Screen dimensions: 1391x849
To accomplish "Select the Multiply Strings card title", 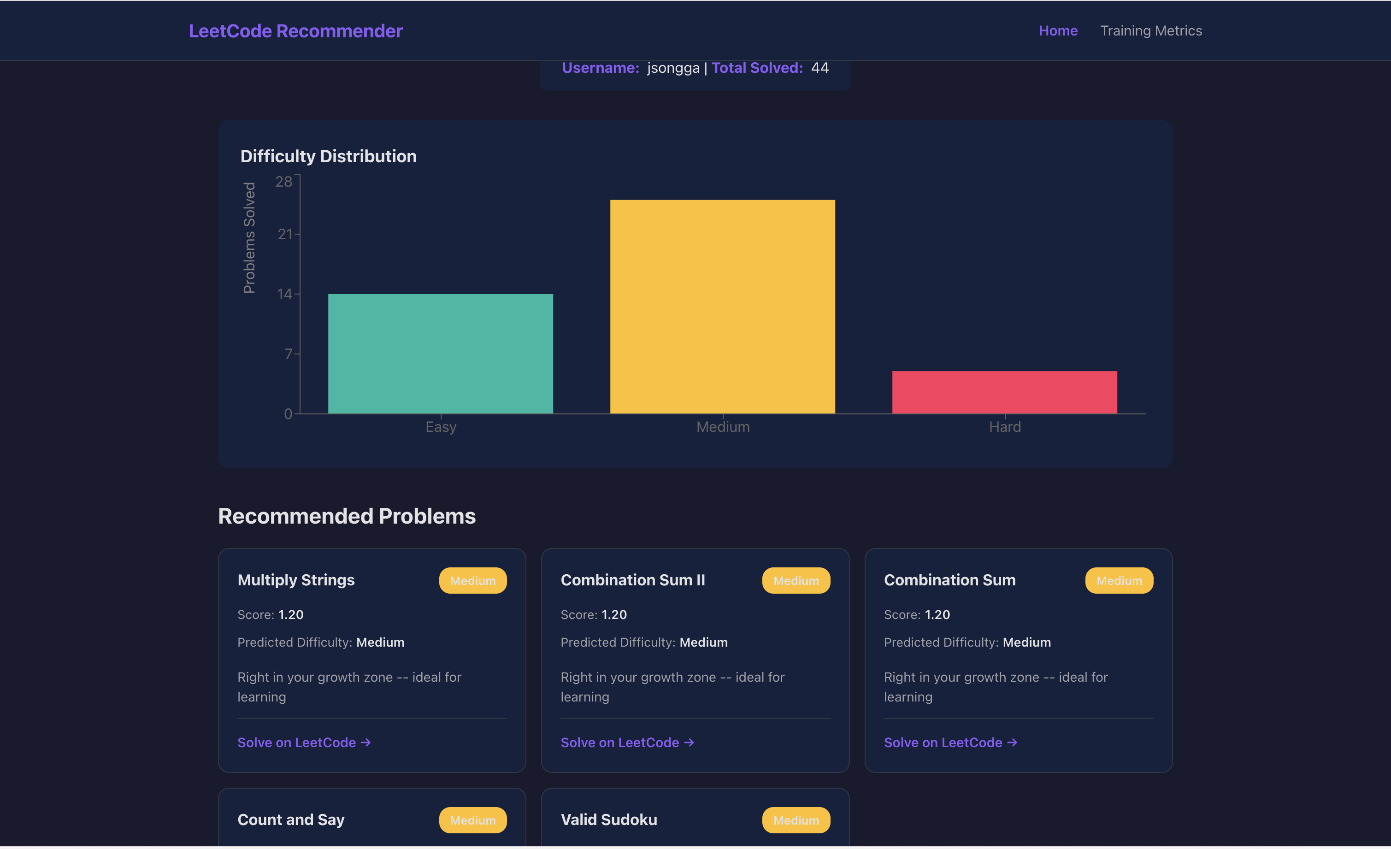I will 296,580.
